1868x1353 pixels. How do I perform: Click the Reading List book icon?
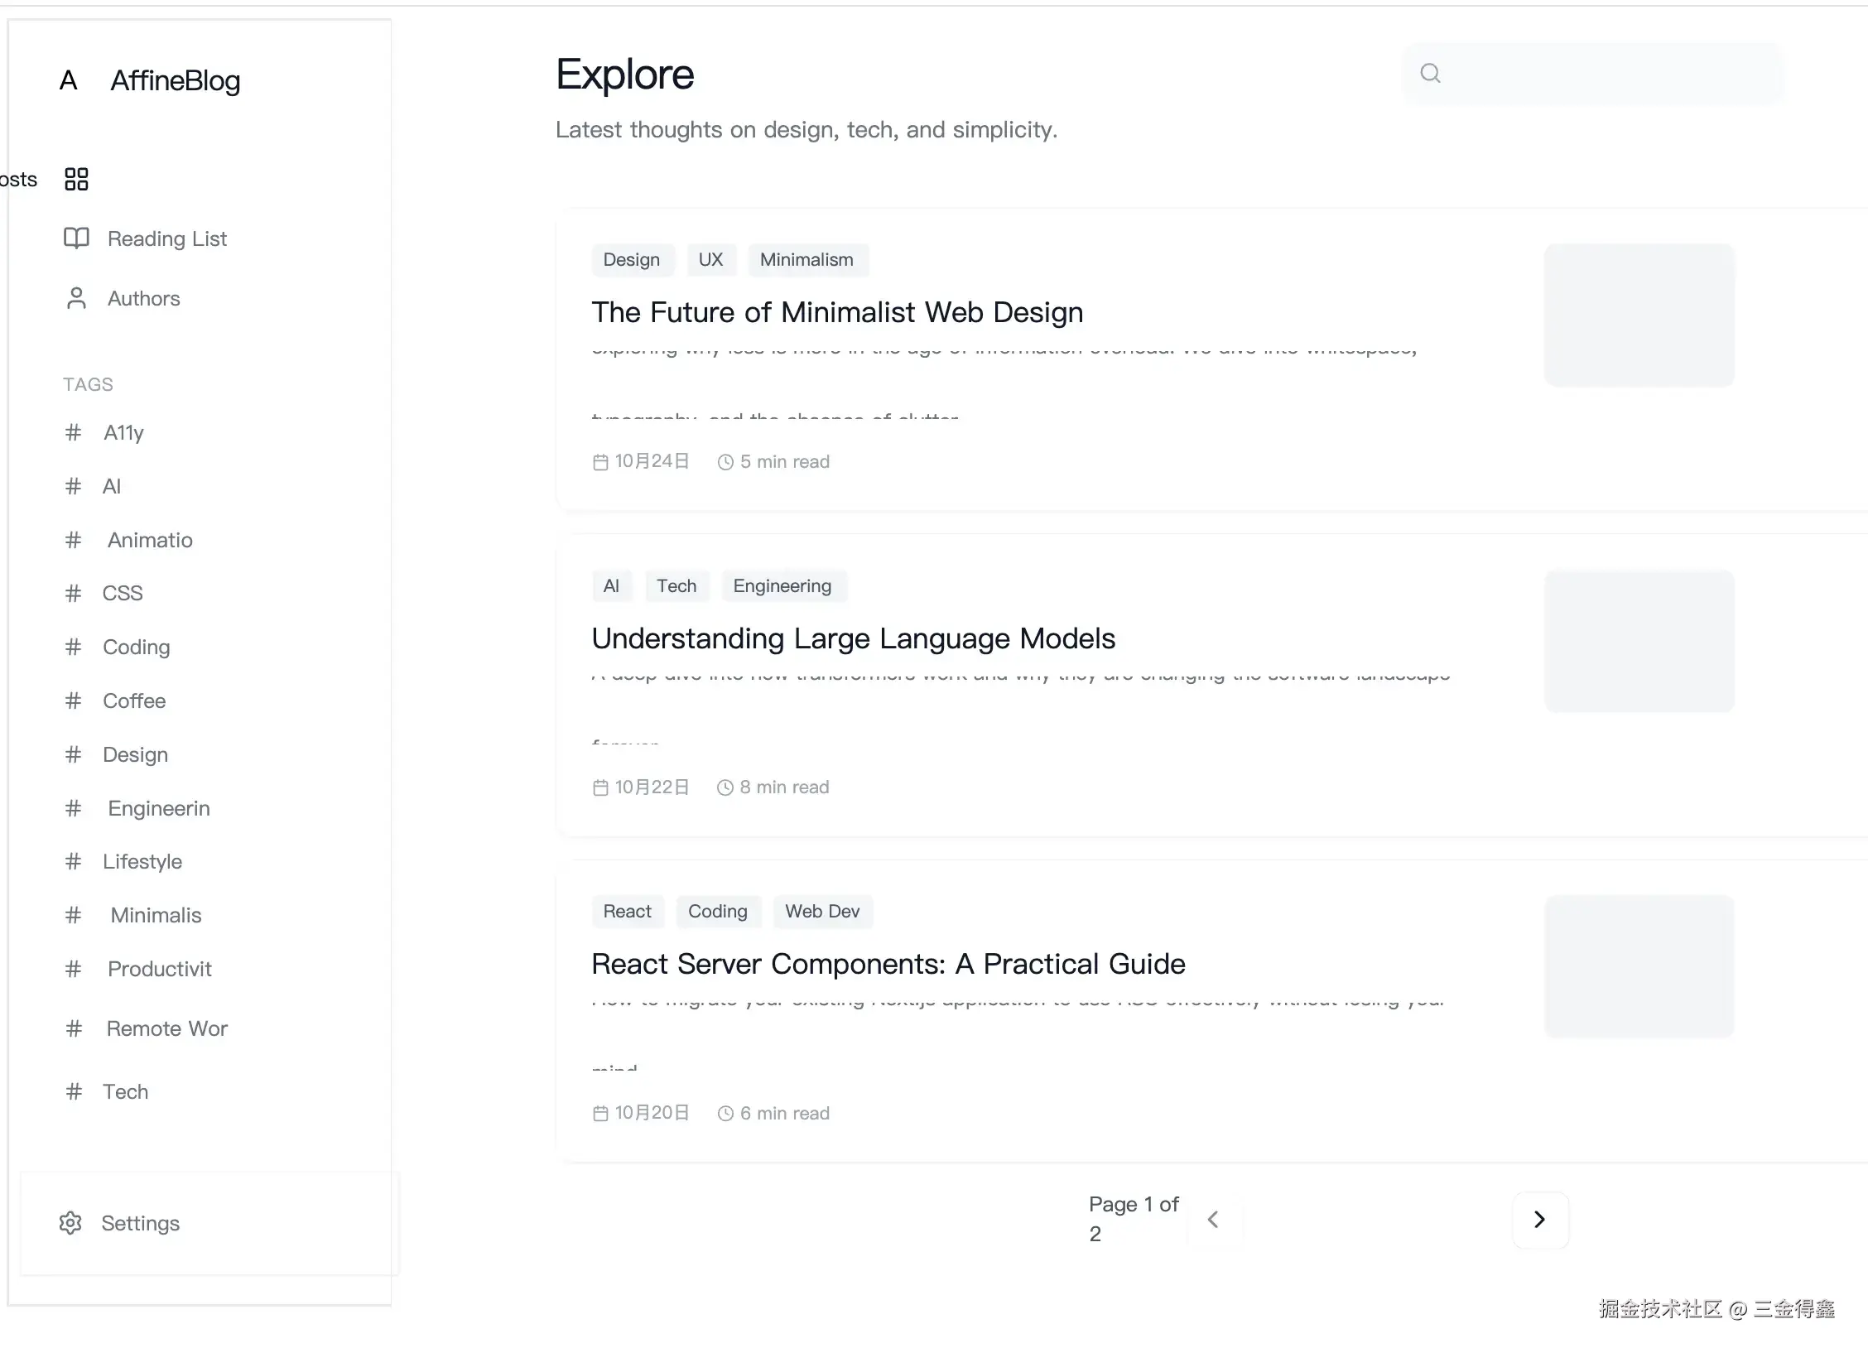click(76, 238)
